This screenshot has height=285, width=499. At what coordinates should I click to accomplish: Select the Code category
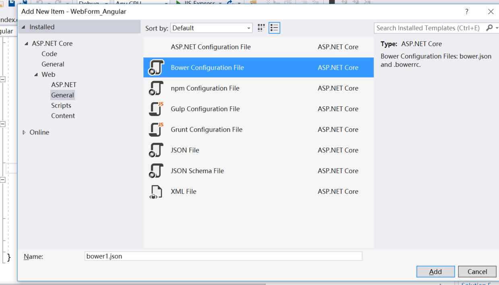pyautogui.click(x=49, y=54)
